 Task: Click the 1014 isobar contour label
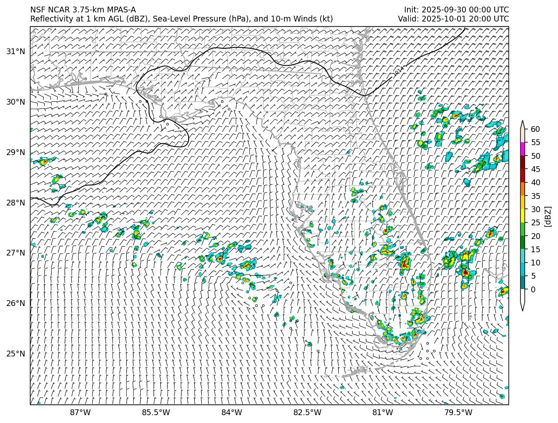[398, 71]
